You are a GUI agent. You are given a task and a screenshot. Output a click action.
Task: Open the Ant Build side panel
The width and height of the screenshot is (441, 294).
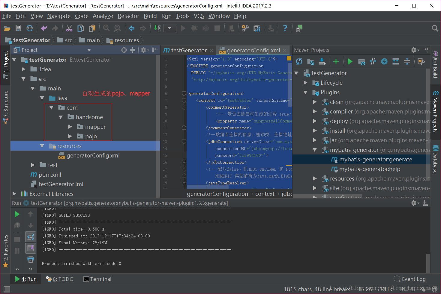[x=435, y=64]
